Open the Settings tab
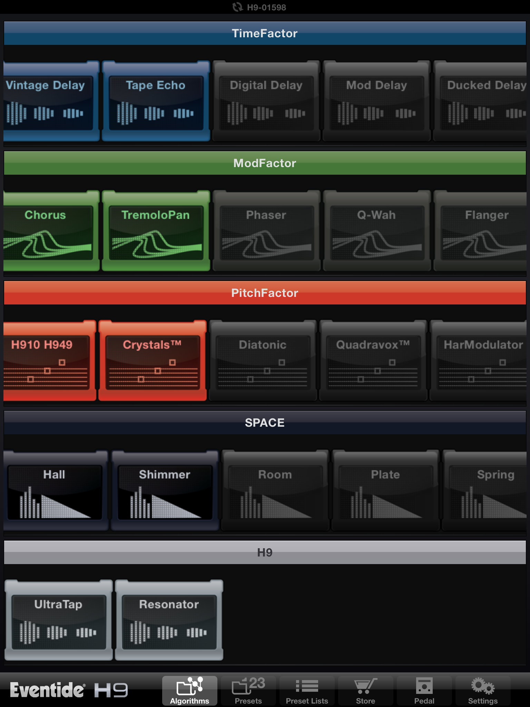530x707 pixels. [483, 691]
